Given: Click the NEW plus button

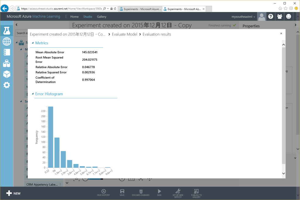Looking at the screenshot, I should tap(13, 193).
